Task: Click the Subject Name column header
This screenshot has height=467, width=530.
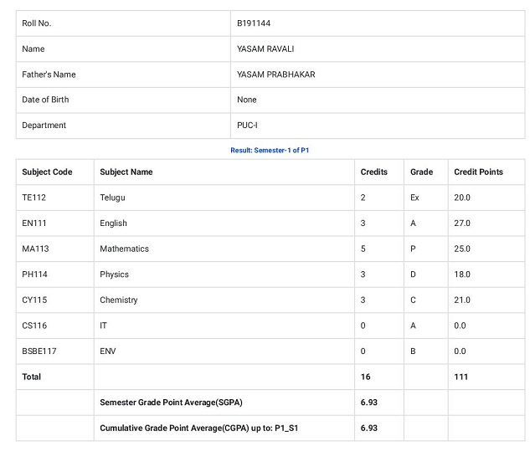Action: coord(126,172)
